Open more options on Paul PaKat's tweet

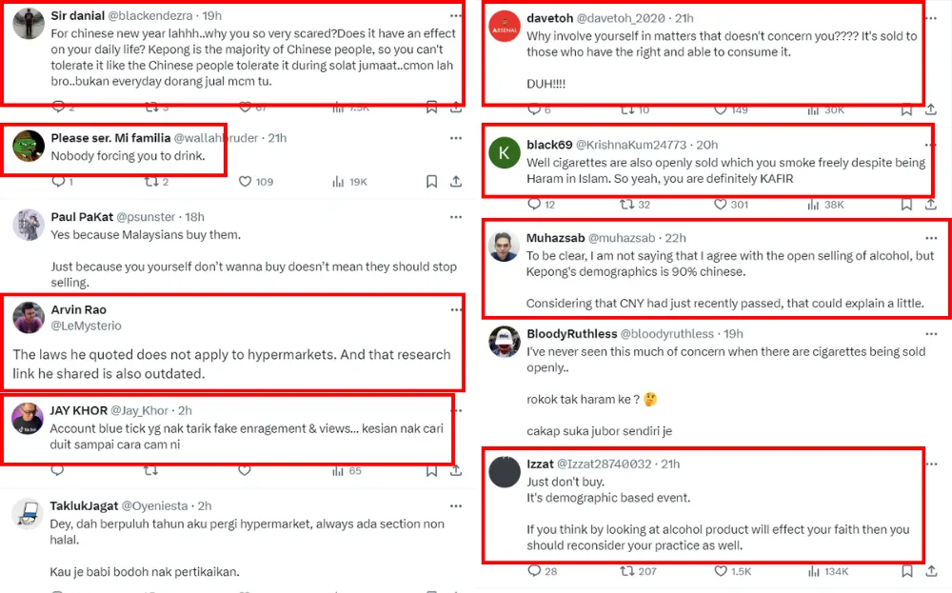tap(456, 217)
